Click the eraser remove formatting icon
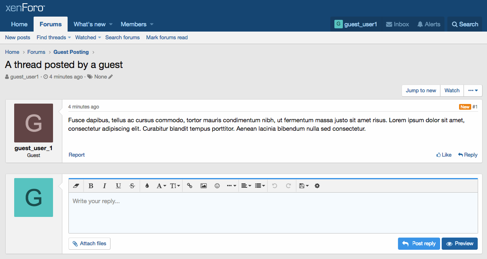 pyautogui.click(x=76, y=186)
